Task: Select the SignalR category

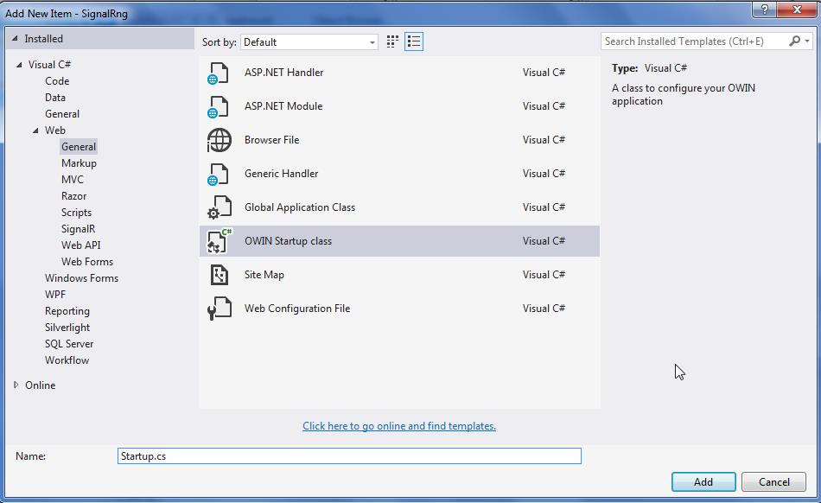Action: click(78, 229)
